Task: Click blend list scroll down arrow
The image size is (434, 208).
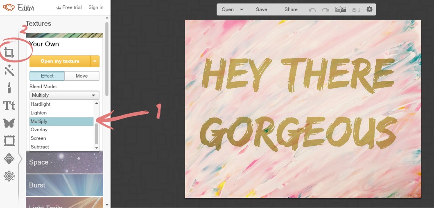Action: [97, 148]
